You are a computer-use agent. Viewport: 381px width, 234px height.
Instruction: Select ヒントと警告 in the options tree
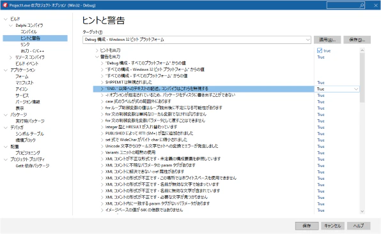[31, 38]
